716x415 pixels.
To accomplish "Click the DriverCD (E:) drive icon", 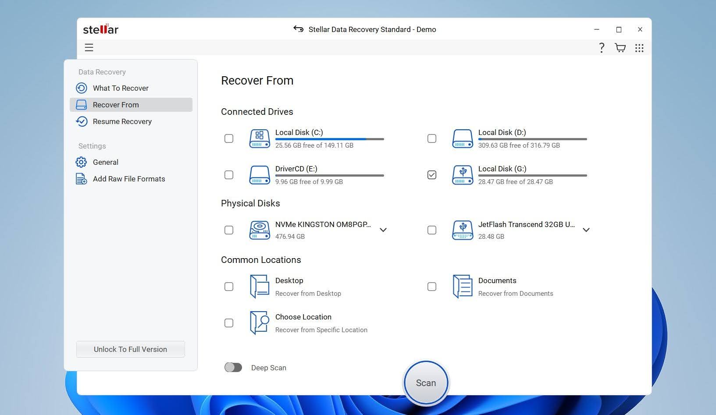I will pos(260,175).
